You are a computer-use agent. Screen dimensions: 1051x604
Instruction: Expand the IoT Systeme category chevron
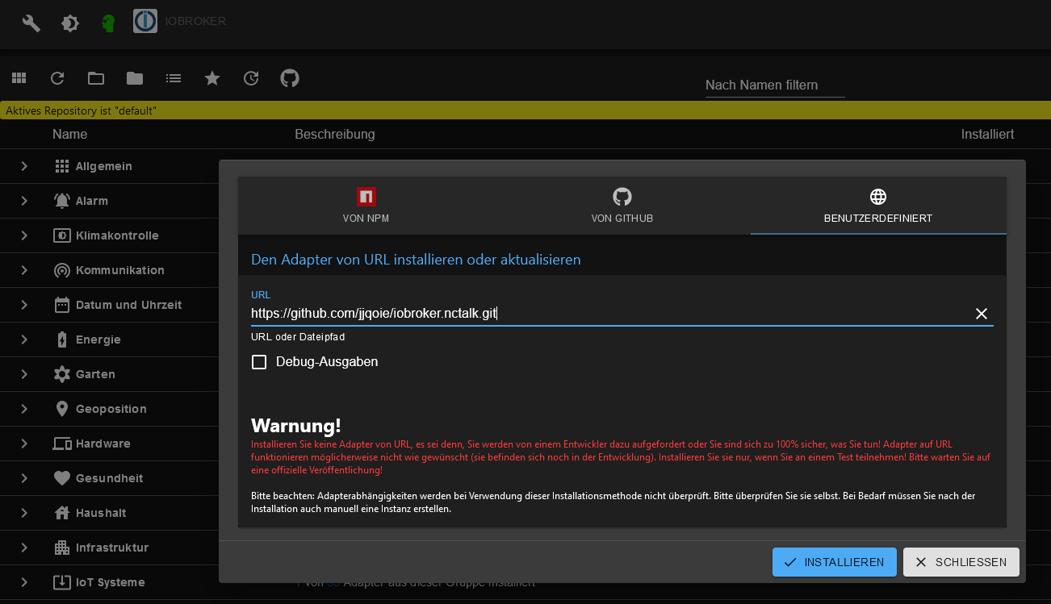[x=24, y=582]
